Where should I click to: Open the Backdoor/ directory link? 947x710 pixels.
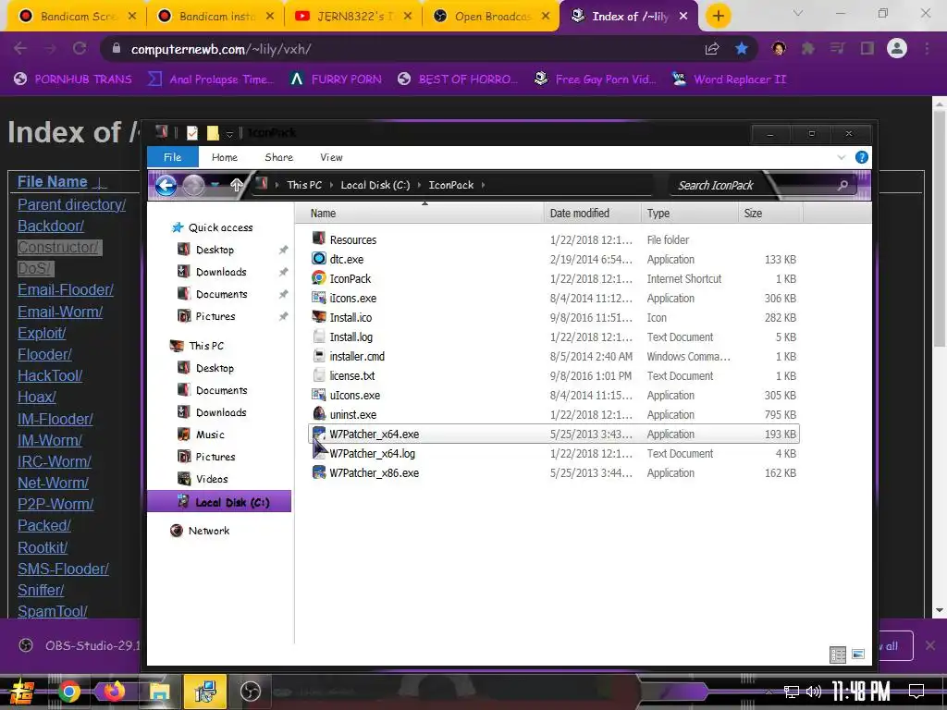pyautogui.click(x=51, y=226)
